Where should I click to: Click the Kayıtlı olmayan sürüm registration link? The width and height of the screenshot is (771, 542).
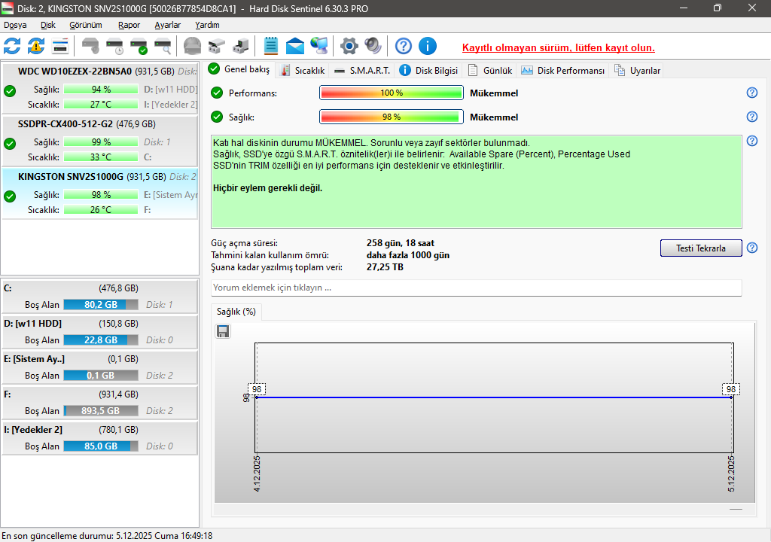pos(558,47)
